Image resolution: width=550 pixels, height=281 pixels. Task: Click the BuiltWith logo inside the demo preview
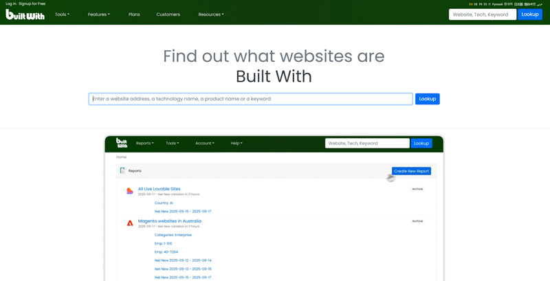122,143
